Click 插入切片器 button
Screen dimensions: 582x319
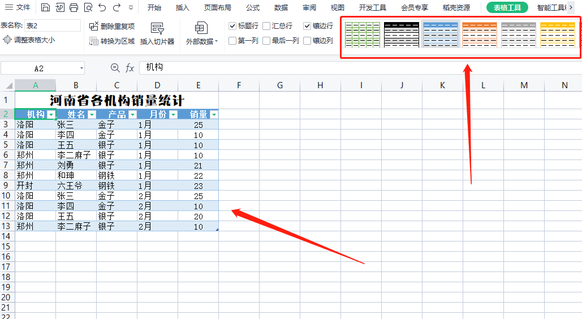(157, 33)
